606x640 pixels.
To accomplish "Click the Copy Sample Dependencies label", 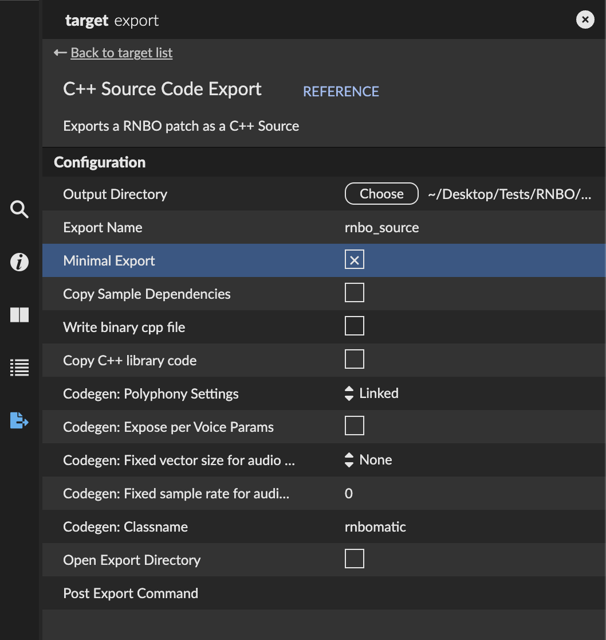I will point(147,294).
